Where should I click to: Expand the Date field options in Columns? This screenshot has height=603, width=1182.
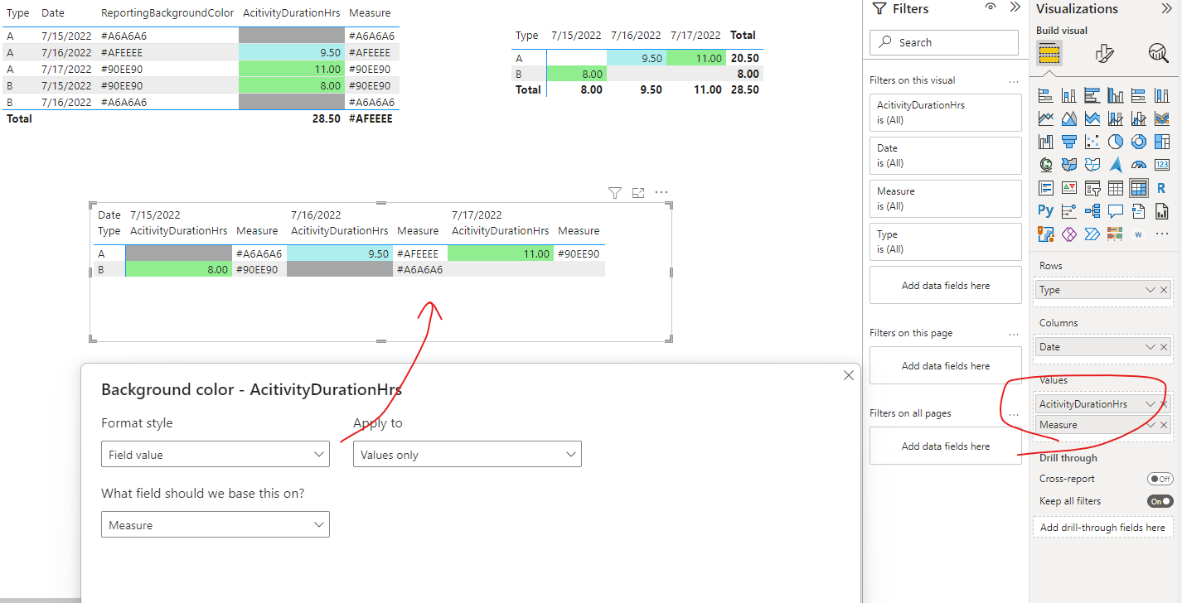[1151, 347]
